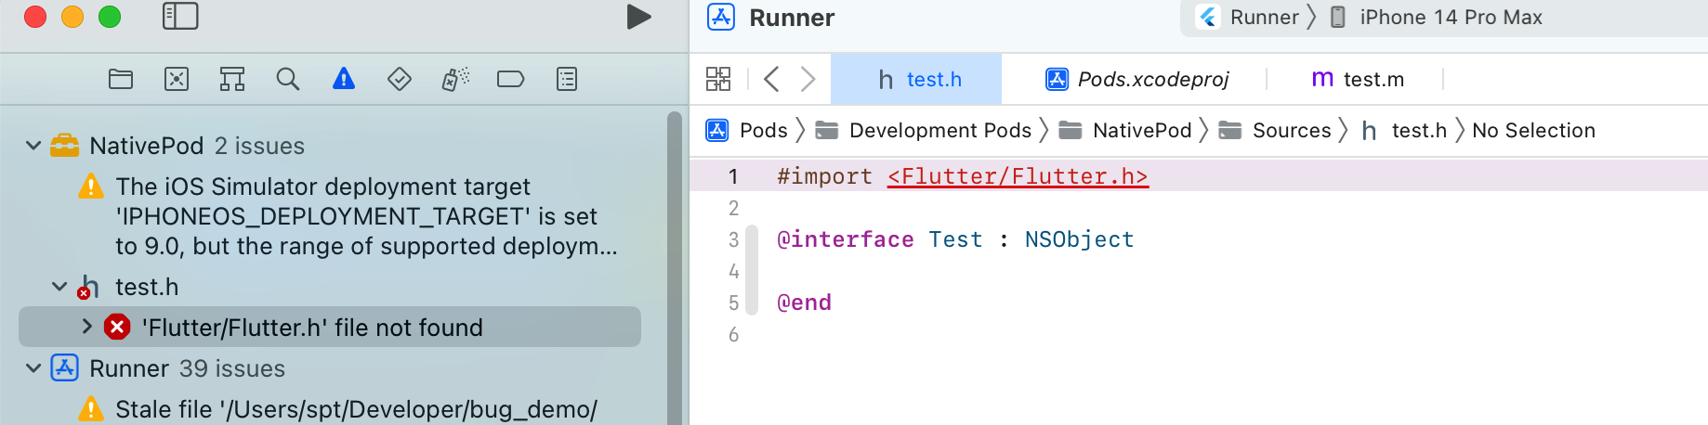Open the Report navigator icon
Viewport: 1708px width, 425px height.
click(567, 80)
